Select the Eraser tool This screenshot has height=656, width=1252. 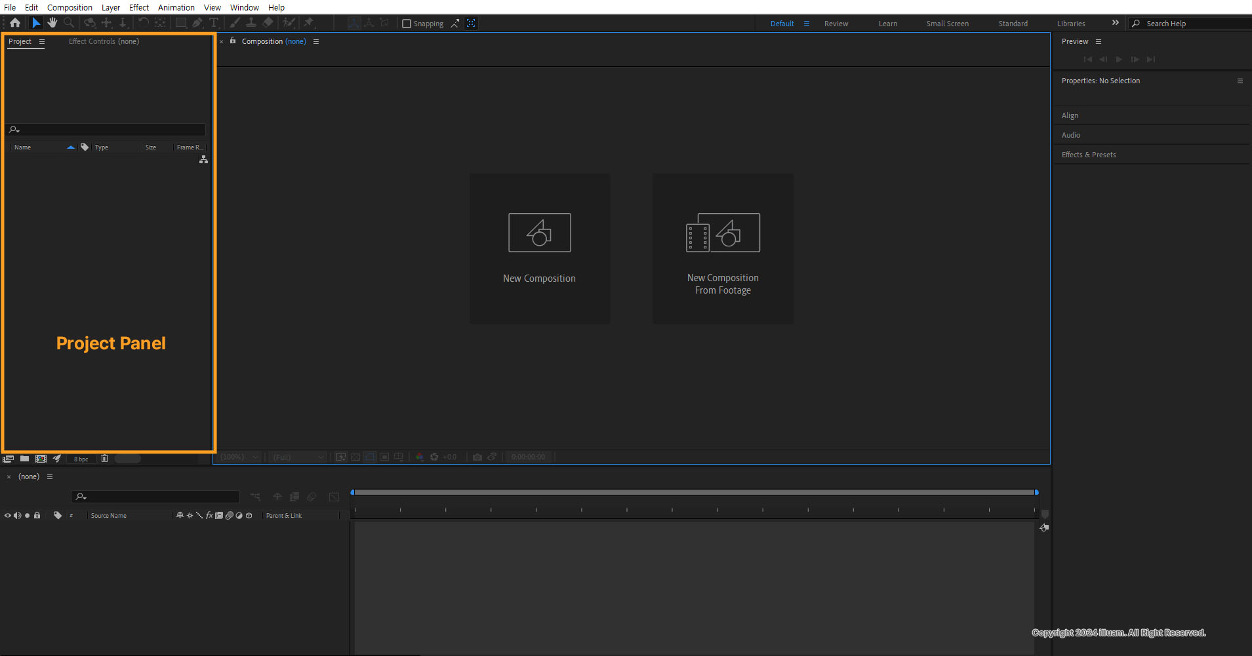(x=268, y=23)
